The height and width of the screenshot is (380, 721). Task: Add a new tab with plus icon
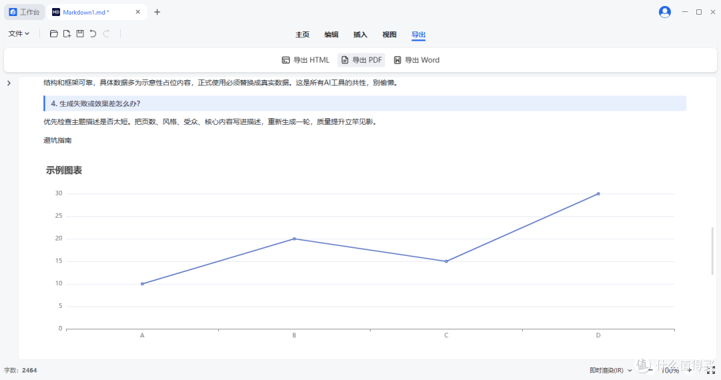tap(158, 12)
